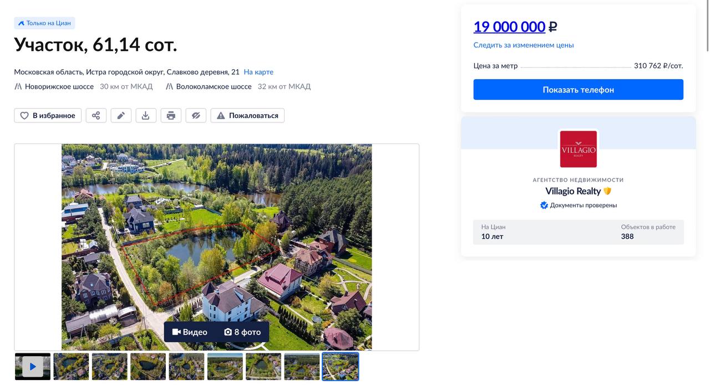Hide this listing with crossed-eye icon
The height and width of the screenshot is (385, 710).
196,115
